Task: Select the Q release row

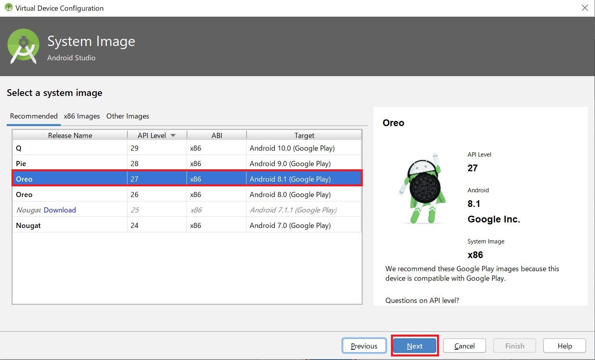Action: (187, 148)
